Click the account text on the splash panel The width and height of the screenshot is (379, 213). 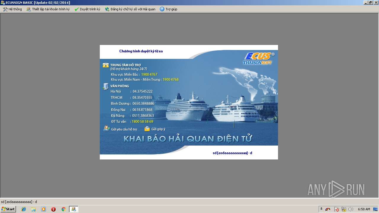[232, 153]
